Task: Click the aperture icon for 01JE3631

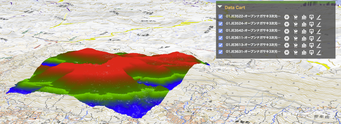Action: point(287,52)
